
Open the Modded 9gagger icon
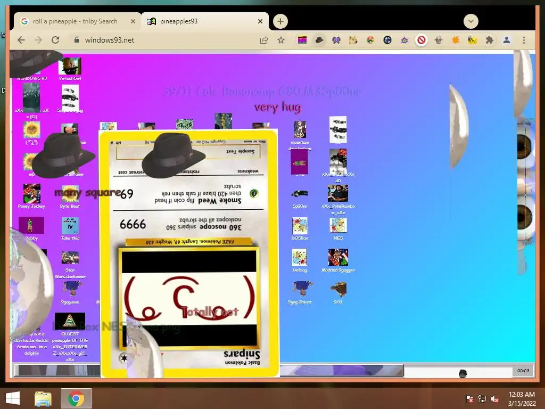(x=338, y=260)
